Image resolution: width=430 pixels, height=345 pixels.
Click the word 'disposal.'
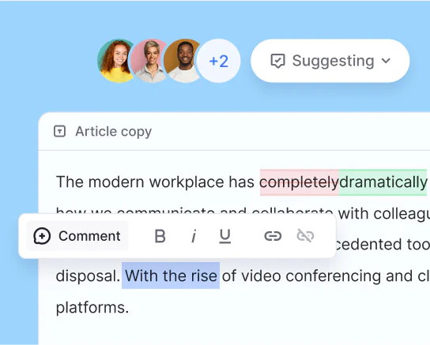[88, 276]
